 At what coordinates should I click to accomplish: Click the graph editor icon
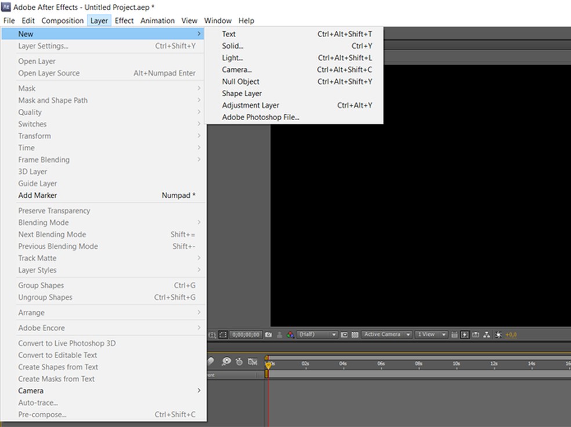click(252, 361)
